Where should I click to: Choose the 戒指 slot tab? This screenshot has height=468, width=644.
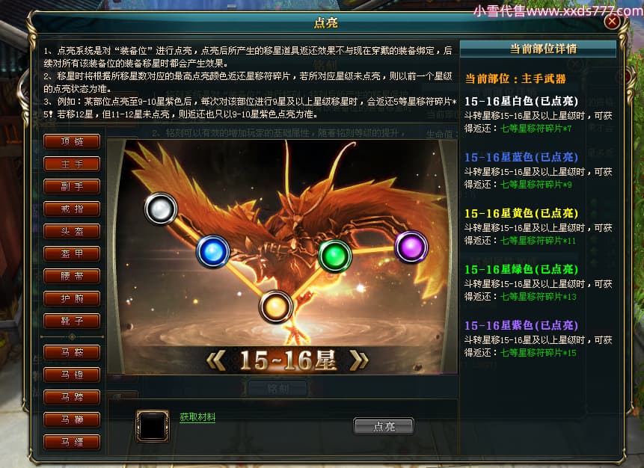pos(72,209)
